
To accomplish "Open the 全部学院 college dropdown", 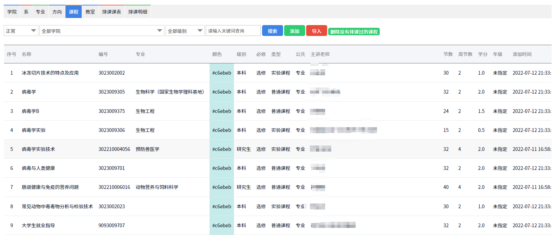I will coord(102,31).
